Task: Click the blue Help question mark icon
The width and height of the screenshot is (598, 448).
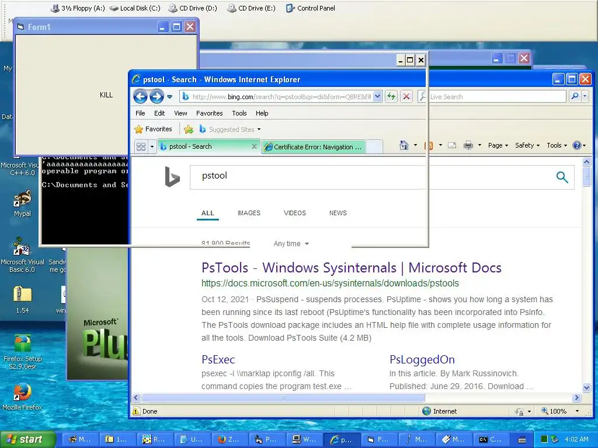Action: [577, 145]
